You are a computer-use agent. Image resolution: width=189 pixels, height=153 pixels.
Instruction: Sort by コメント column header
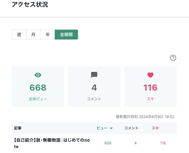pyautogui.click(x=131, y=128)
